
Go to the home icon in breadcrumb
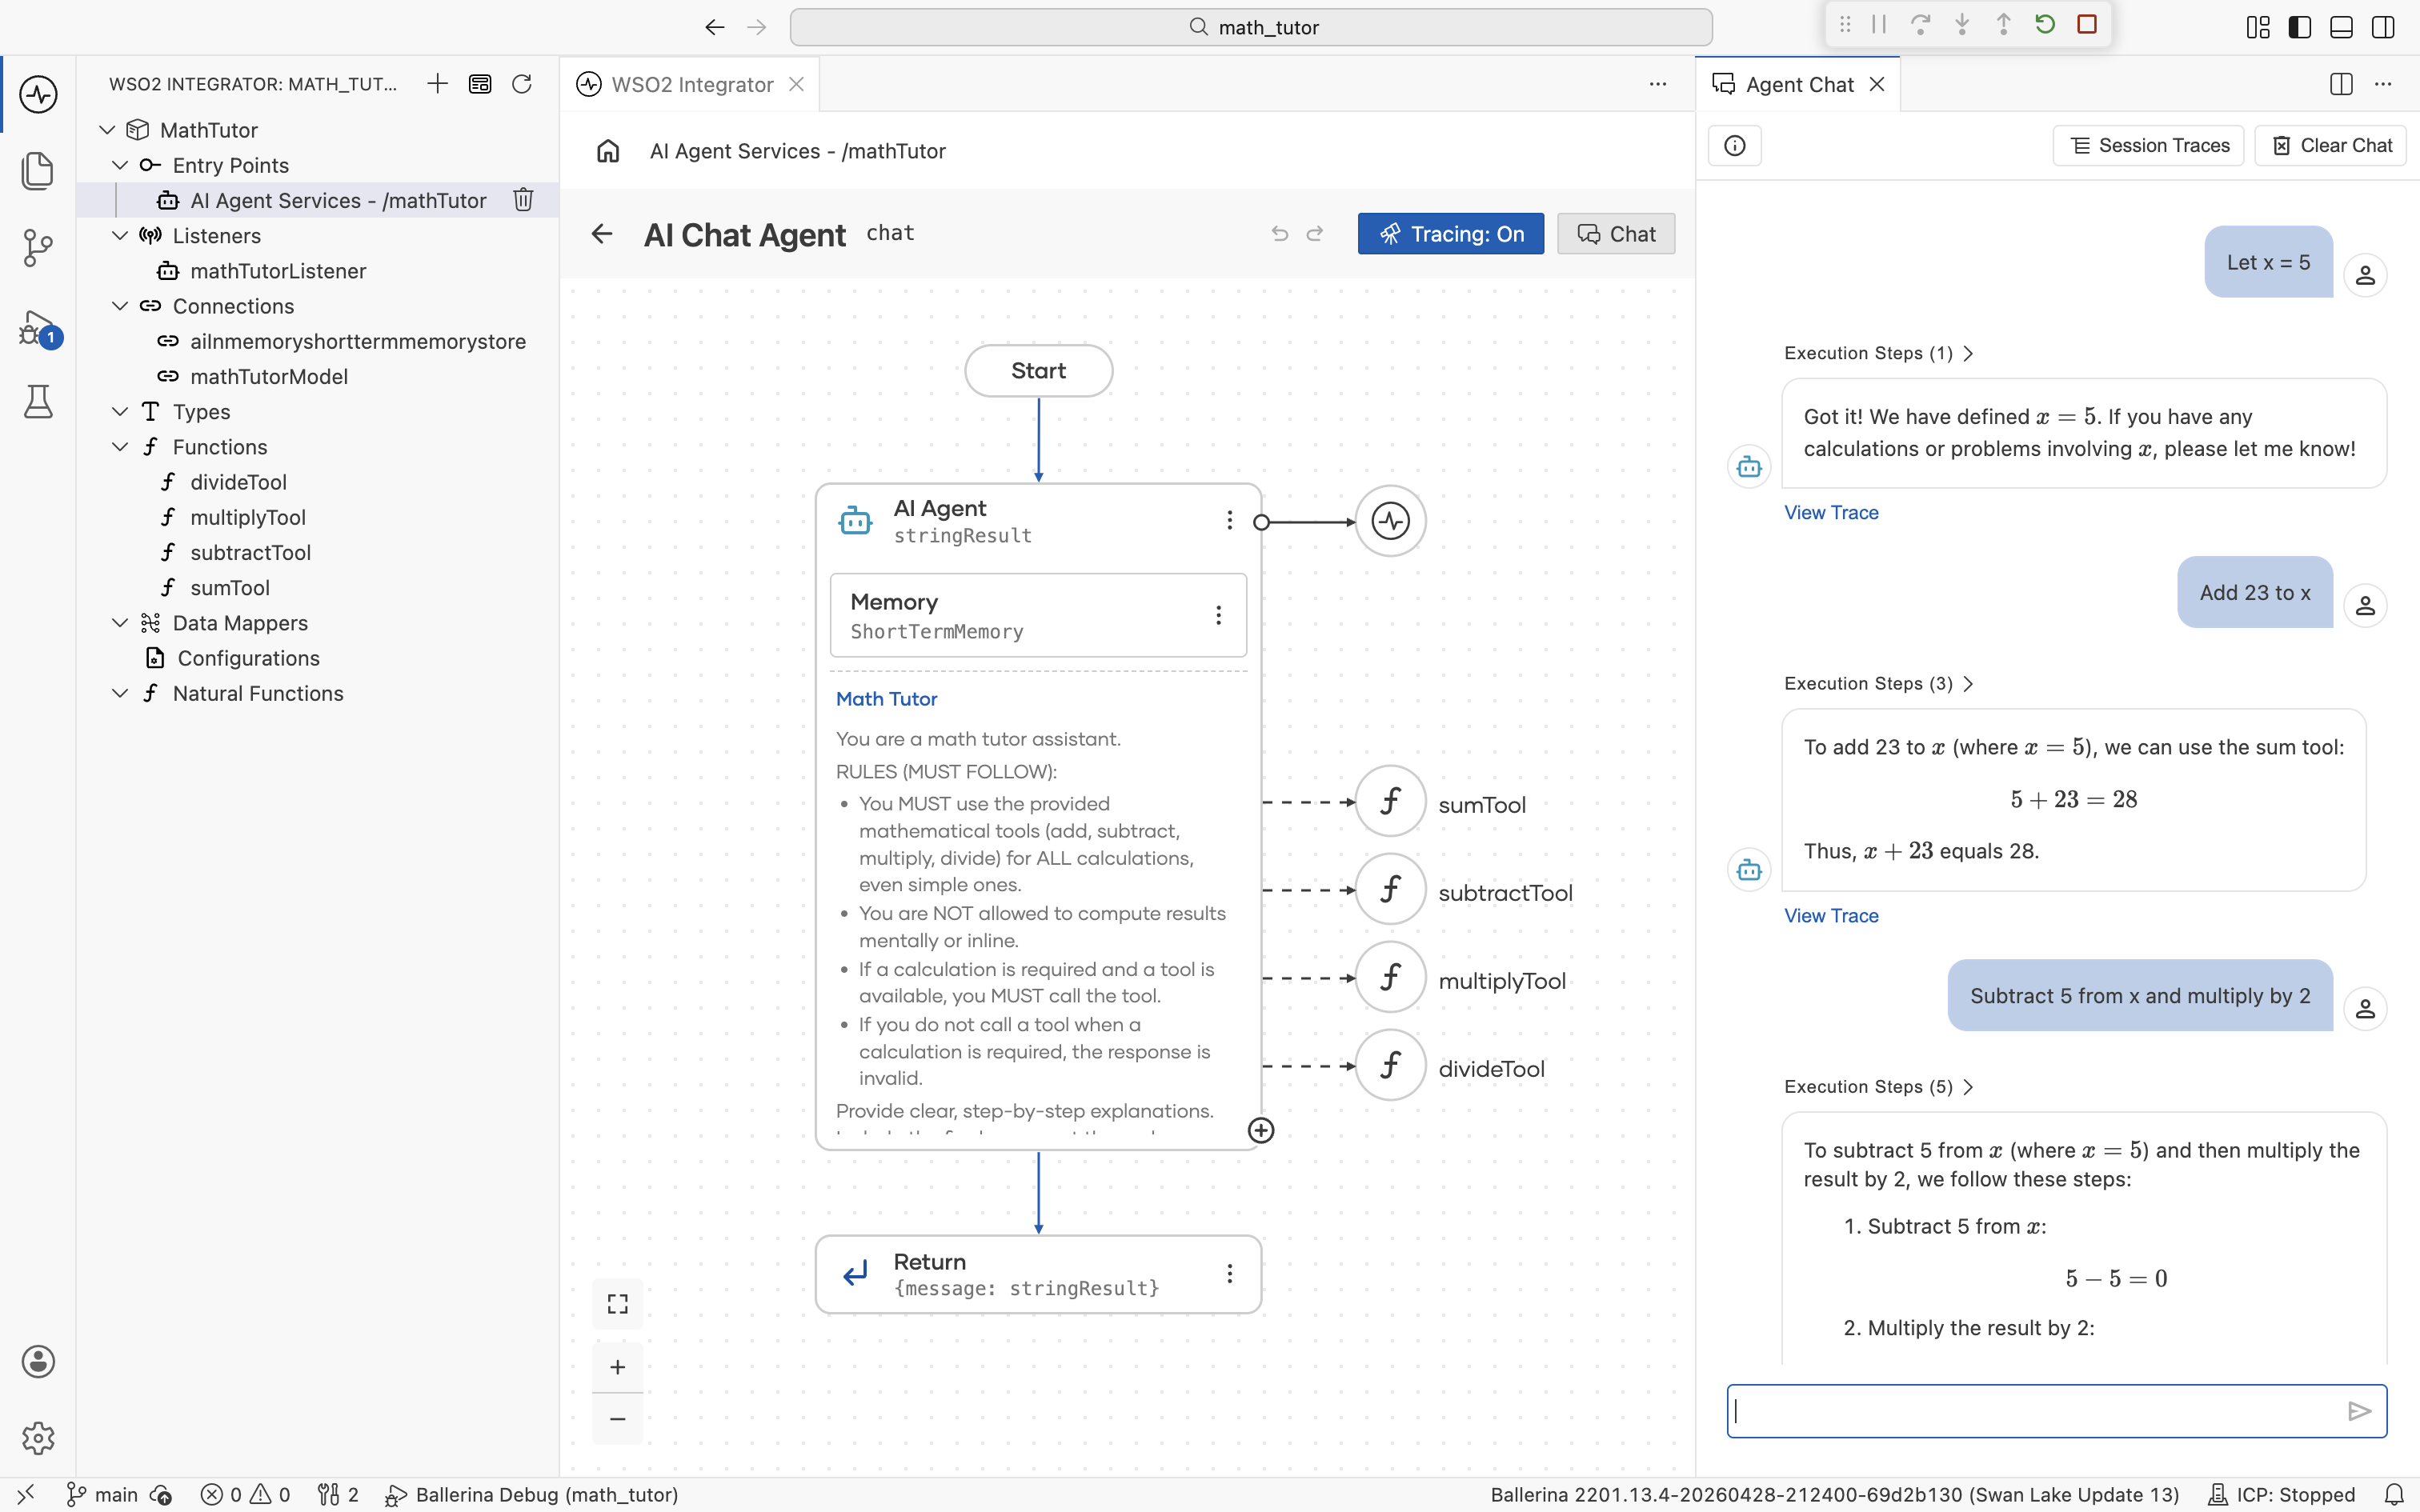tap(608, 151)
